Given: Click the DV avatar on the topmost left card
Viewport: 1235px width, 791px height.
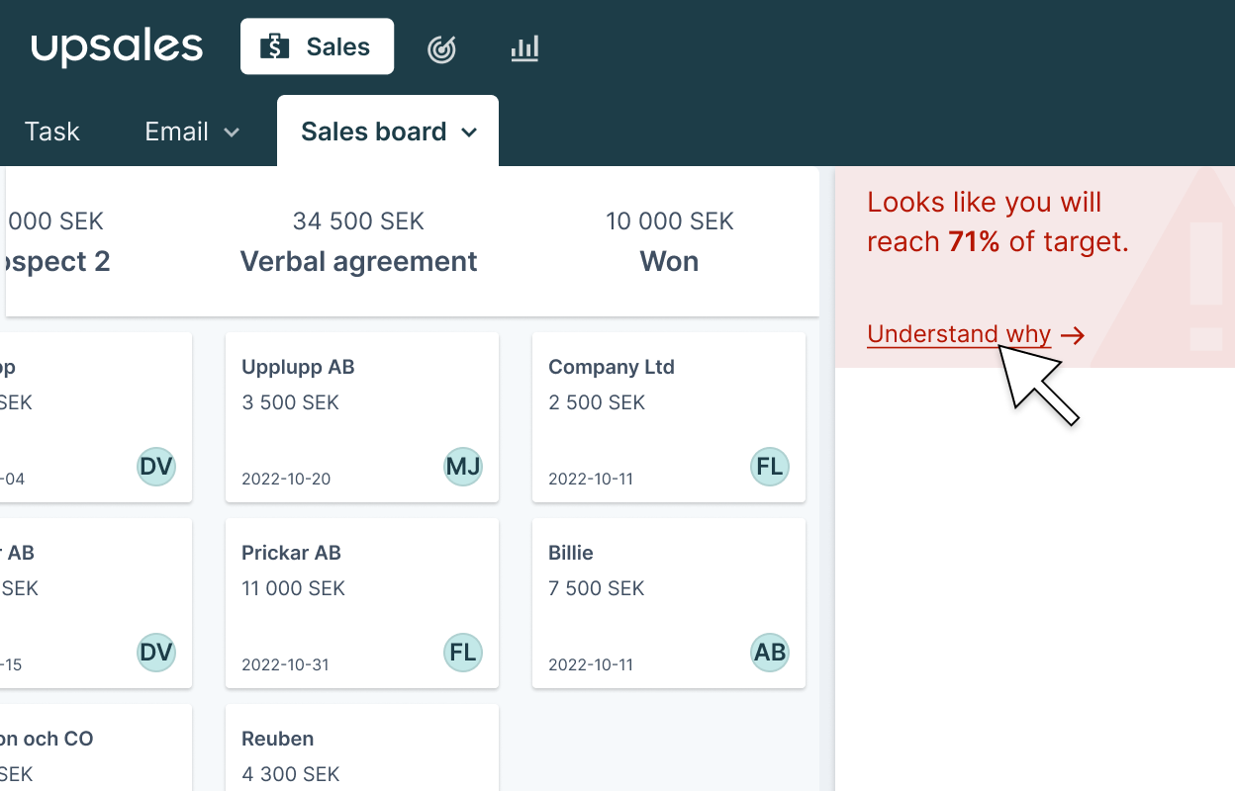Looking at the screenshot, I should (x=156, y=467).
